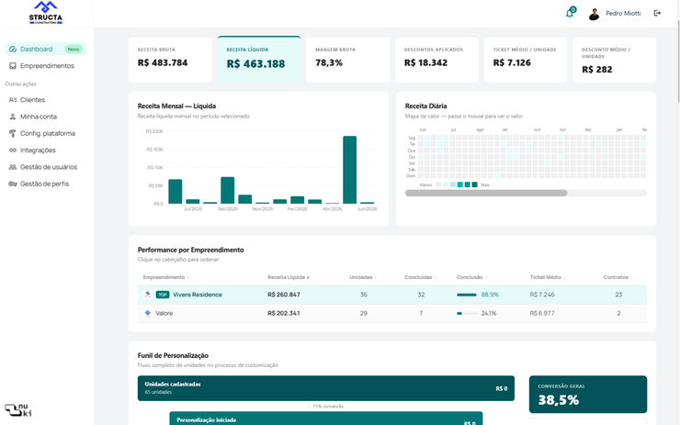The image size is (680, 425).
Task: Click the Gestão de perfis key icon
Action: pos(13,184)
